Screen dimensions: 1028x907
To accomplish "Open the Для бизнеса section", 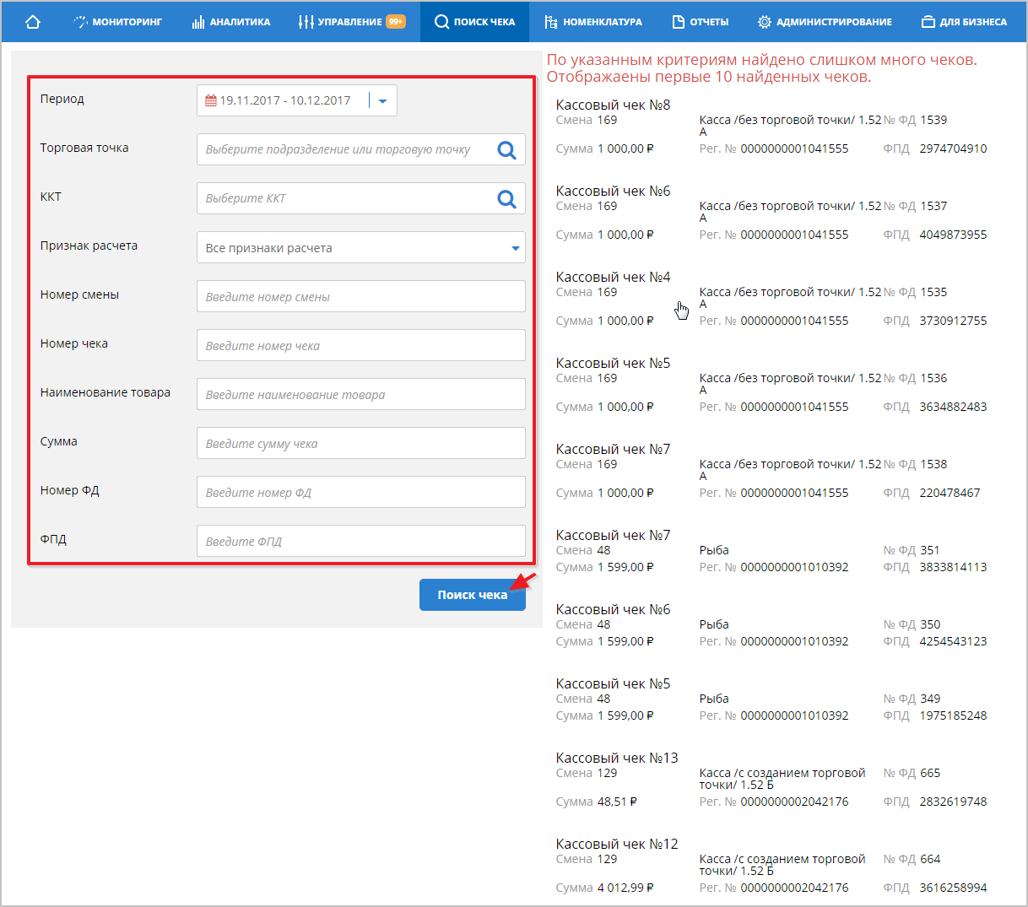I will pos(964,22).
